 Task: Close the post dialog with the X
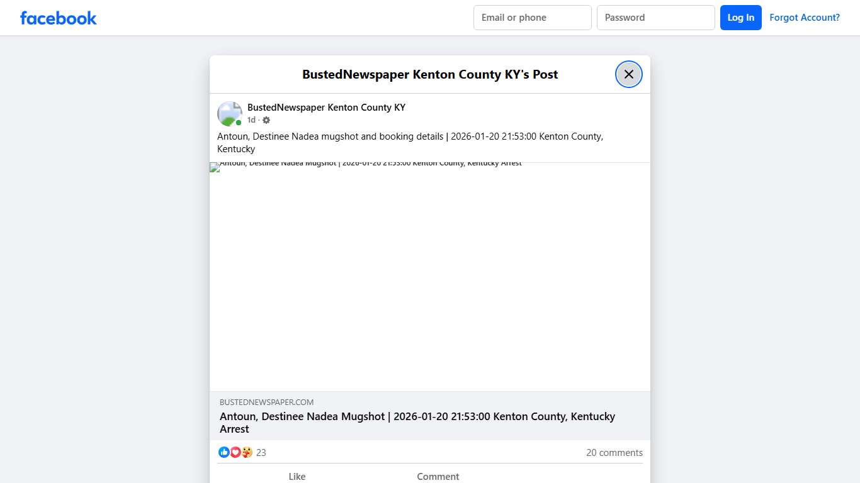point(628,74)
